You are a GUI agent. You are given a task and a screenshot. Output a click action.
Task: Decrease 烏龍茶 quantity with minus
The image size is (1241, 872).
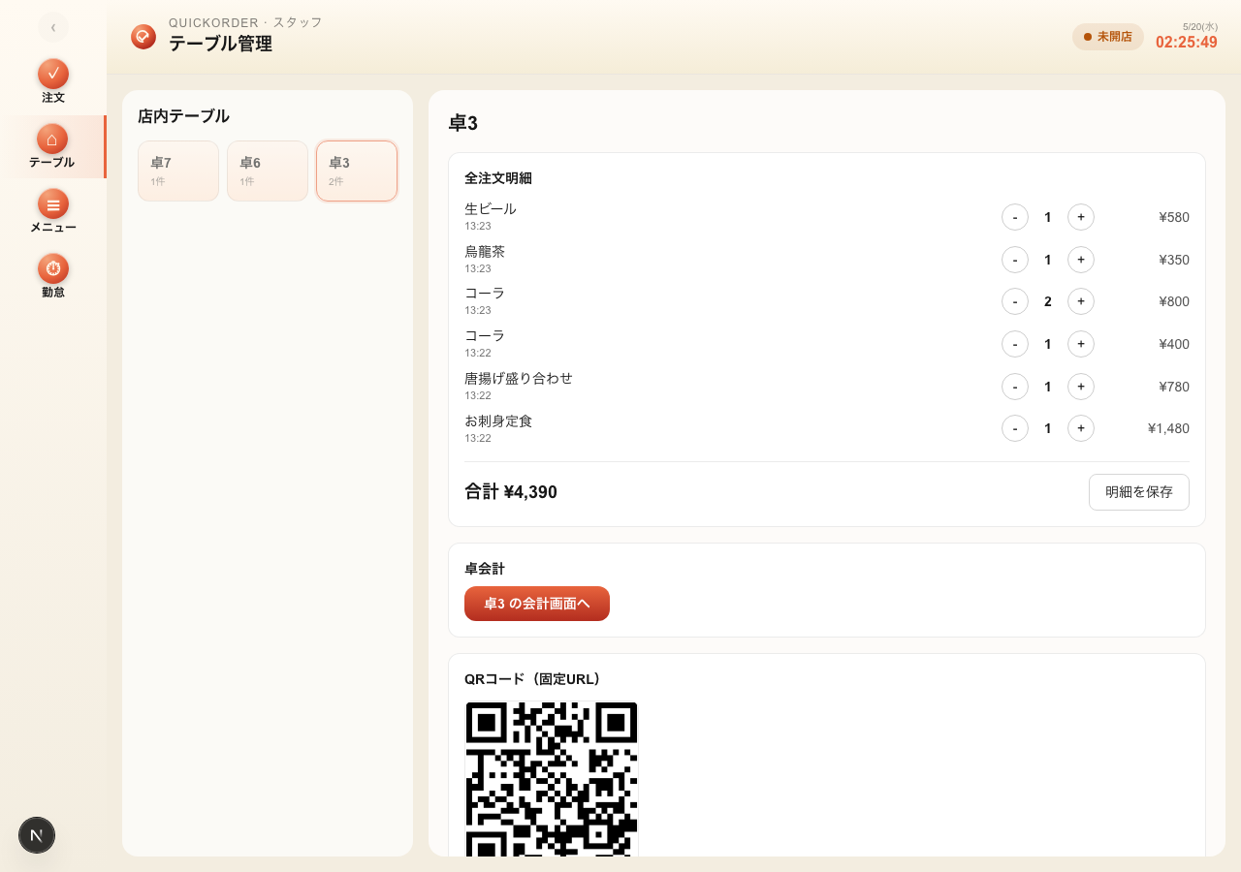[x=1015, y=260]
